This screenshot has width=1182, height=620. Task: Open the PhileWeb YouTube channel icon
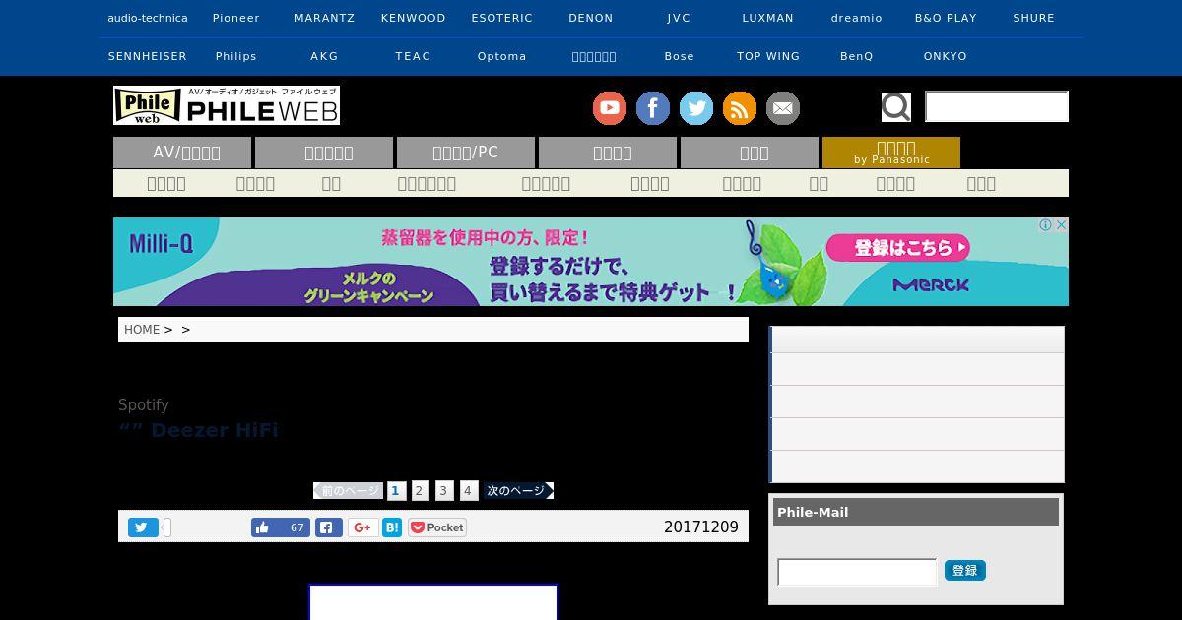coord(610,108)
